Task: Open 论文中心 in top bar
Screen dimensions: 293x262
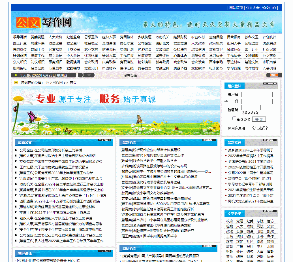Action: click(269, 8)
